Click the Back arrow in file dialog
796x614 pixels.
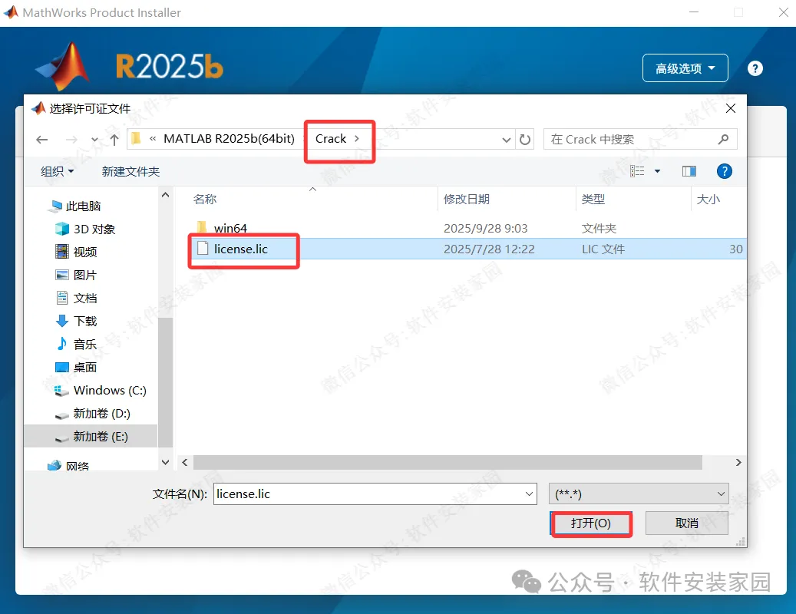point(42,140)
